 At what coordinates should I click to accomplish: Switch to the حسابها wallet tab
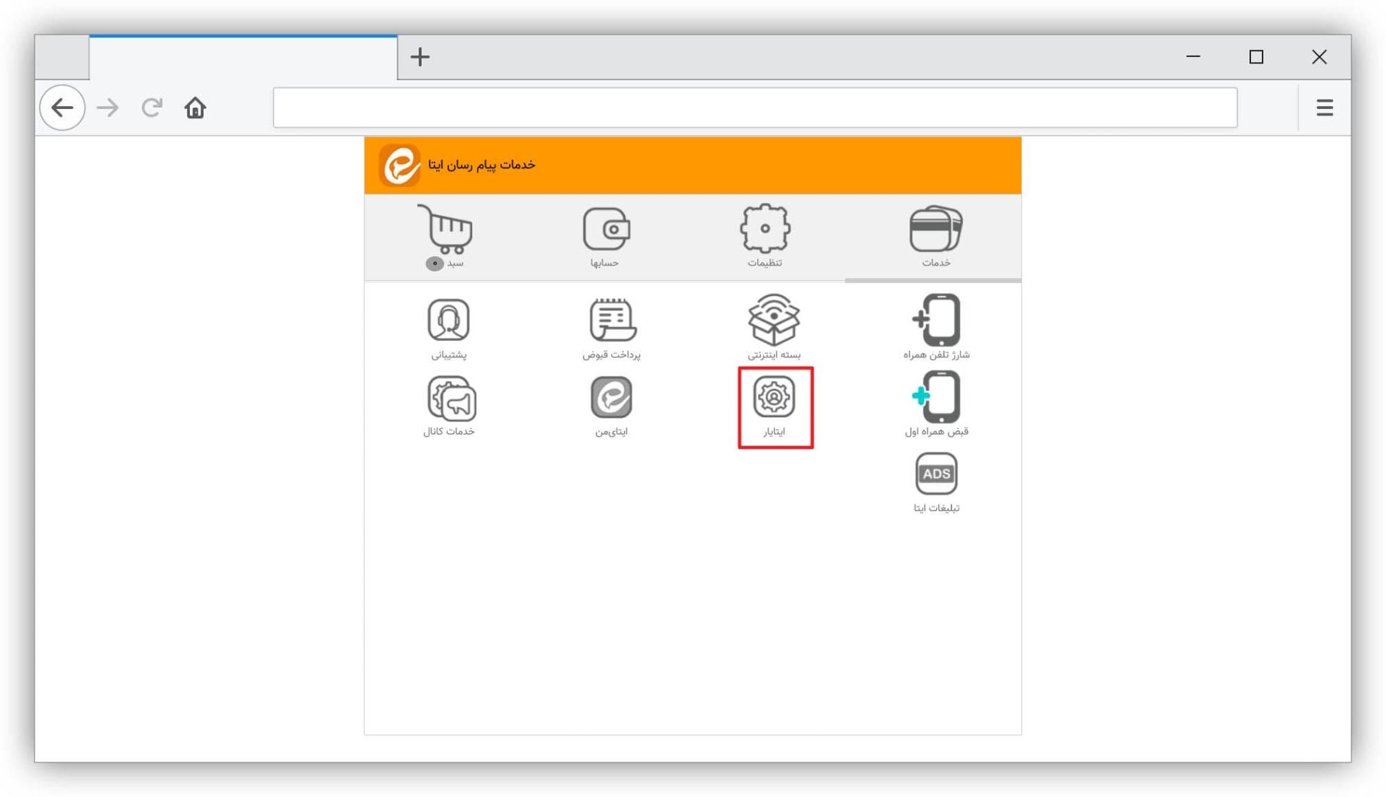606,237
